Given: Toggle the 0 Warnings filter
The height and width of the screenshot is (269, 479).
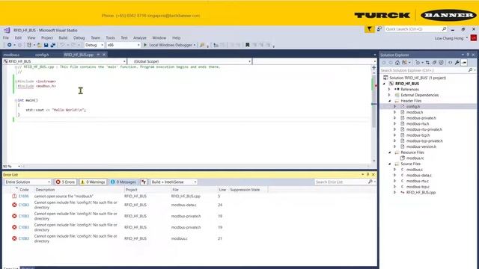Looking at the screenshot, I should coord(93,182).
